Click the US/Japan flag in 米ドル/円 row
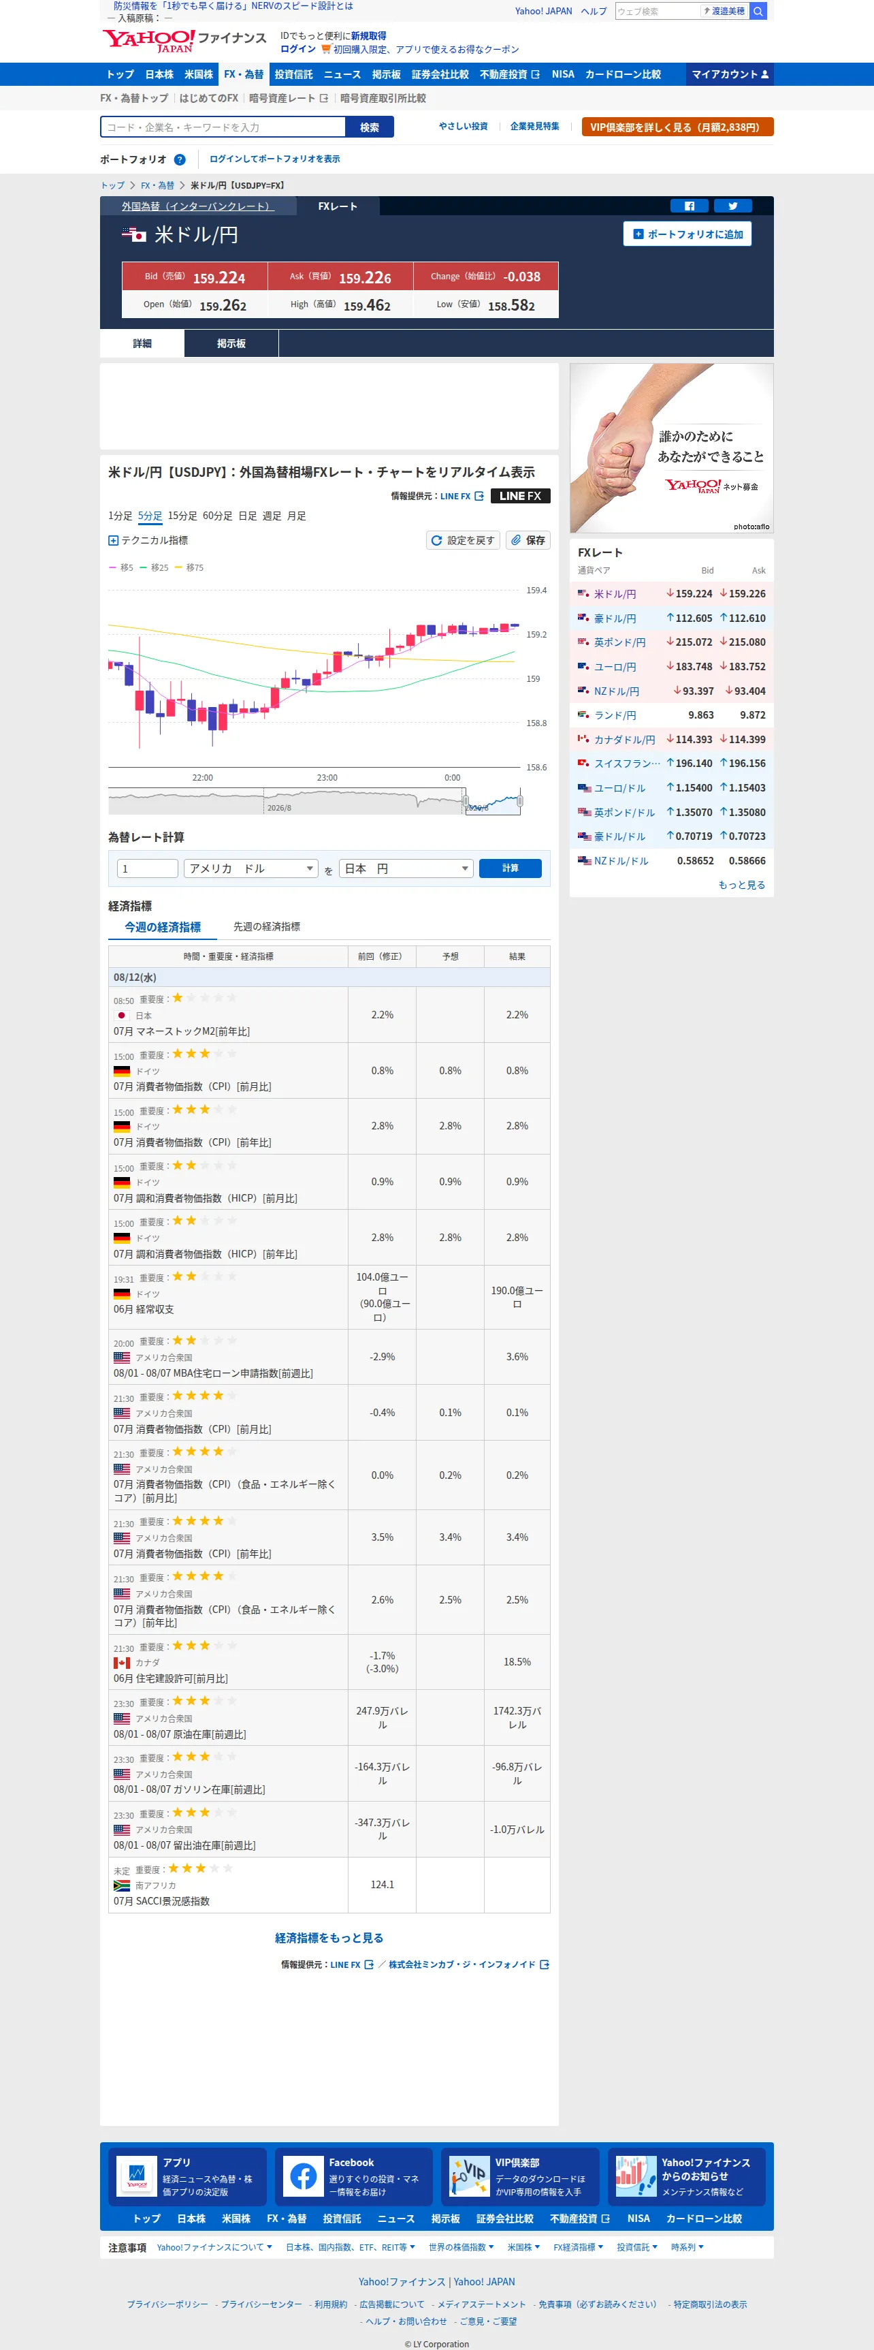 [x=583, y=594]
